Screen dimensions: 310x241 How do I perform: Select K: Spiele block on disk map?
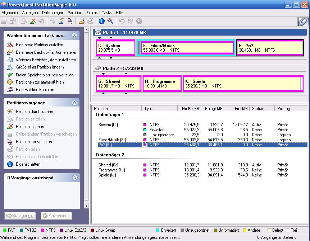click(x=243, y=84)
